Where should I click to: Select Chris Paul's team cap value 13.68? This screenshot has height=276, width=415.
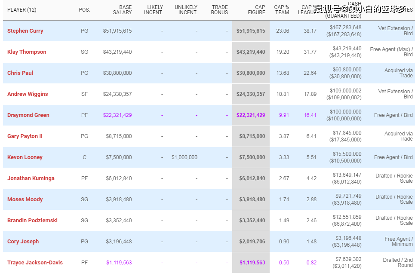(283, 73)
